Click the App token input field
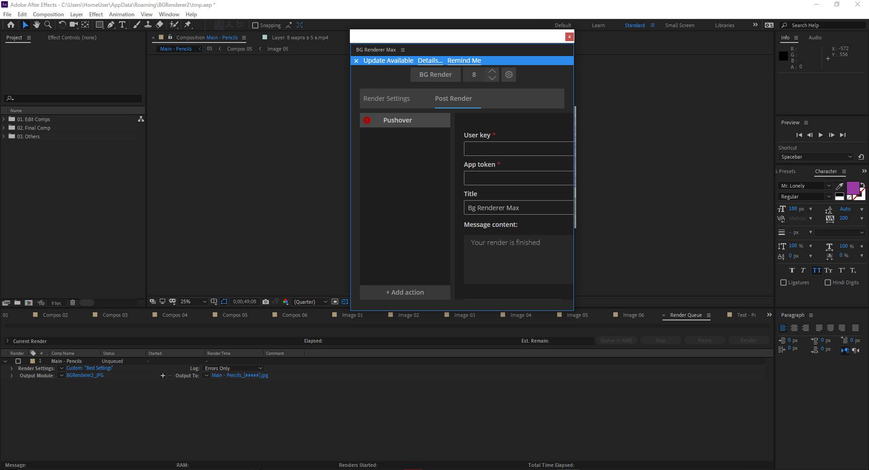 (519, 178)
